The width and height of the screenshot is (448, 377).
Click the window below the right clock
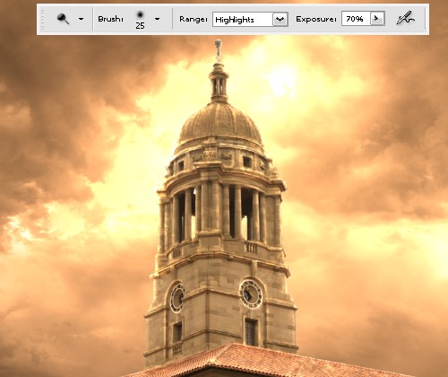pos(251,332)
